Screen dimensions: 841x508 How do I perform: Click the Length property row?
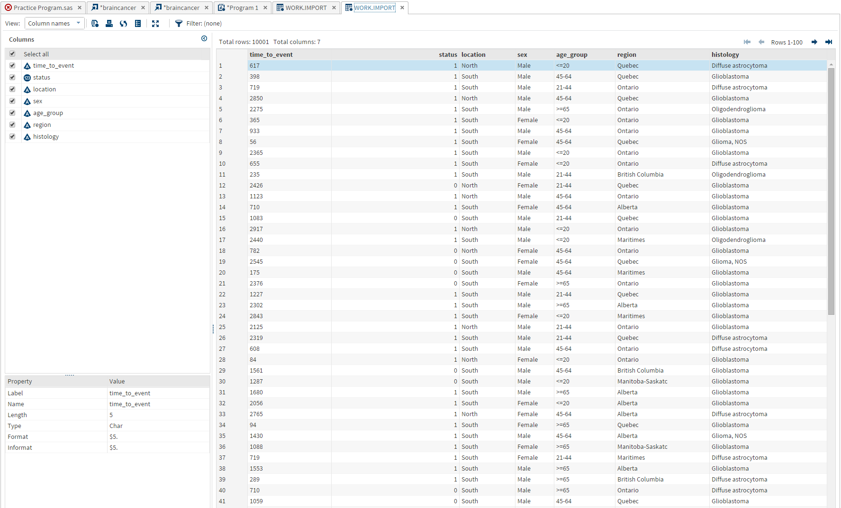pyautogui.click(x=108, y=415)
